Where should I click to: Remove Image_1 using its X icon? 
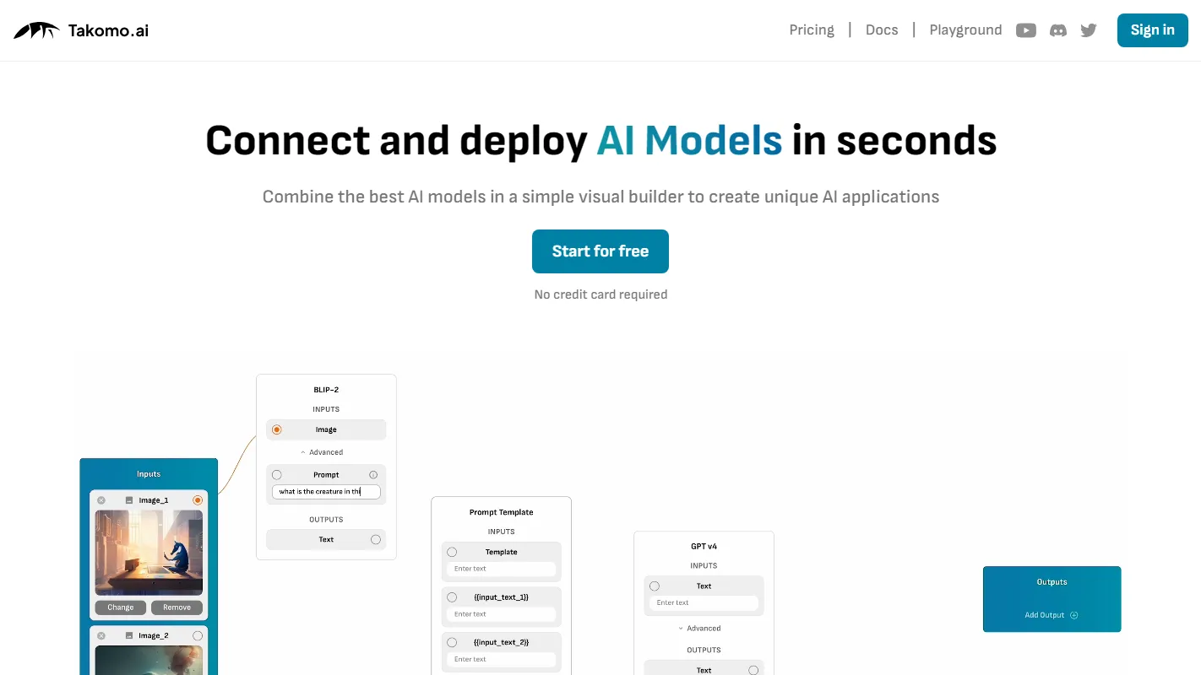pyautogui.click(x=101, y=499)
